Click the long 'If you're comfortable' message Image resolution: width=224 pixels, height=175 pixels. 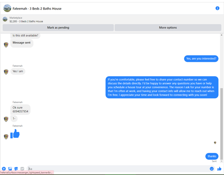click(162, 87)
